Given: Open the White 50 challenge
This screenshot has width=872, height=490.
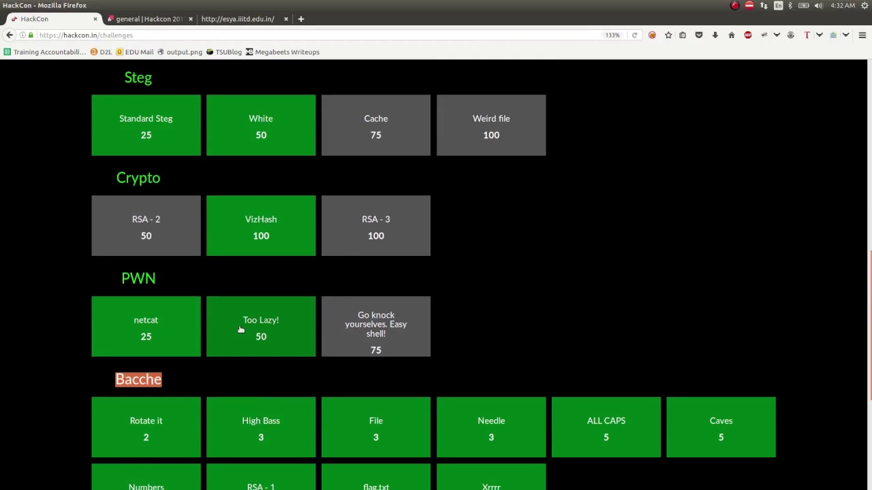Looking at the screenshot, I should 261,125.
